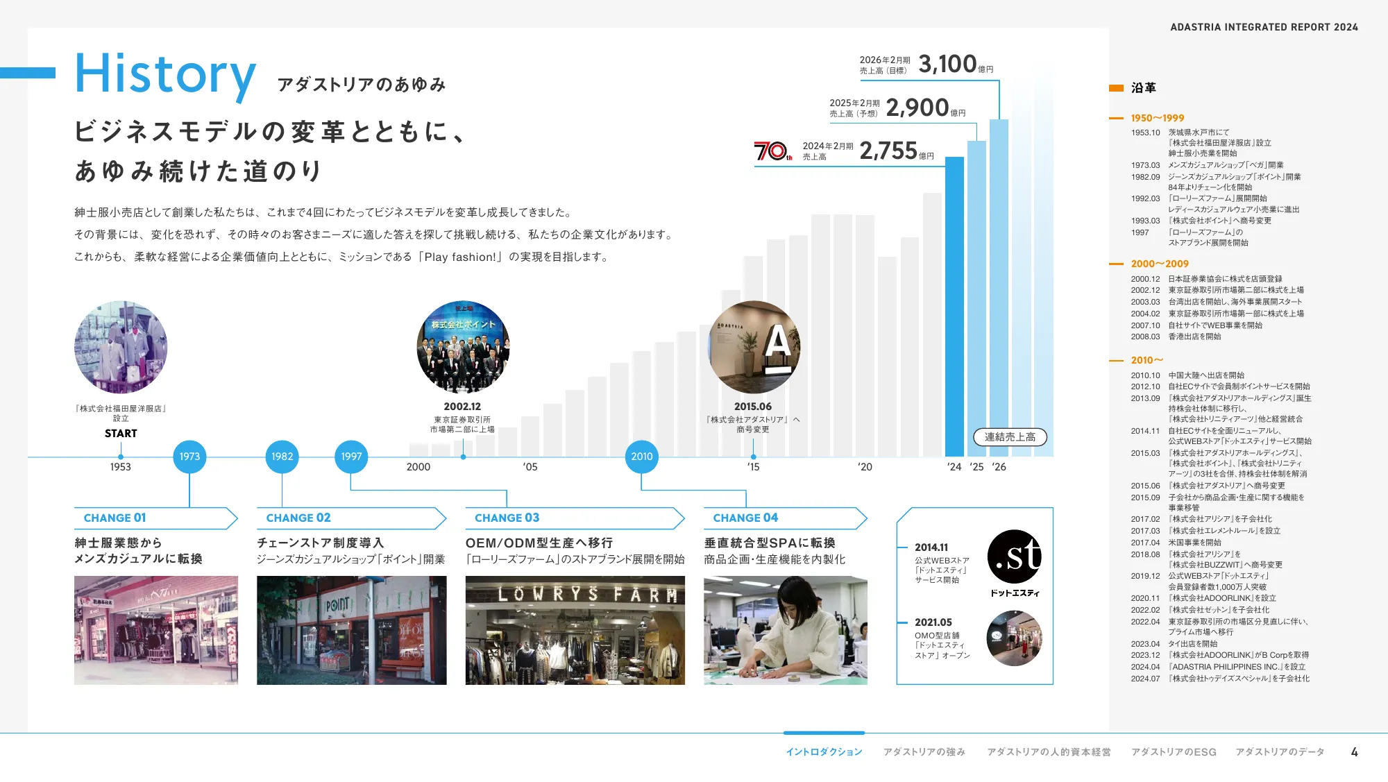
Task: Click the '20 axis year label
Action: [865, 467]
